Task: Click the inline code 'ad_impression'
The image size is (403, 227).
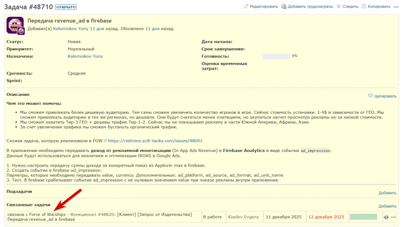Action: pos(315,151)
